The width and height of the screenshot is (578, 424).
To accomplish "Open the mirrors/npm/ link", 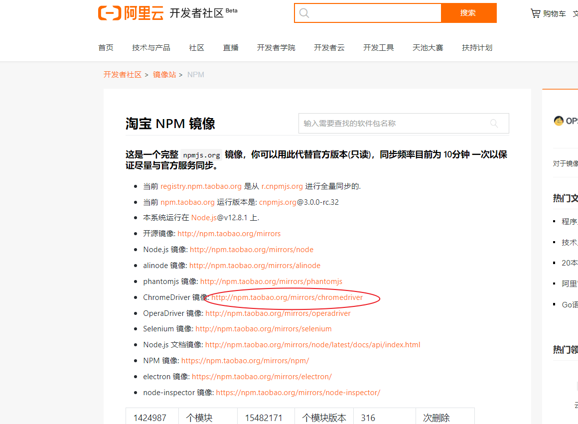I will point(245,361).
